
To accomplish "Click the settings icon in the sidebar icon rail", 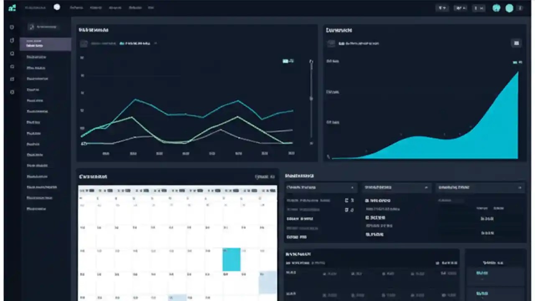I will tap(12, 92).
